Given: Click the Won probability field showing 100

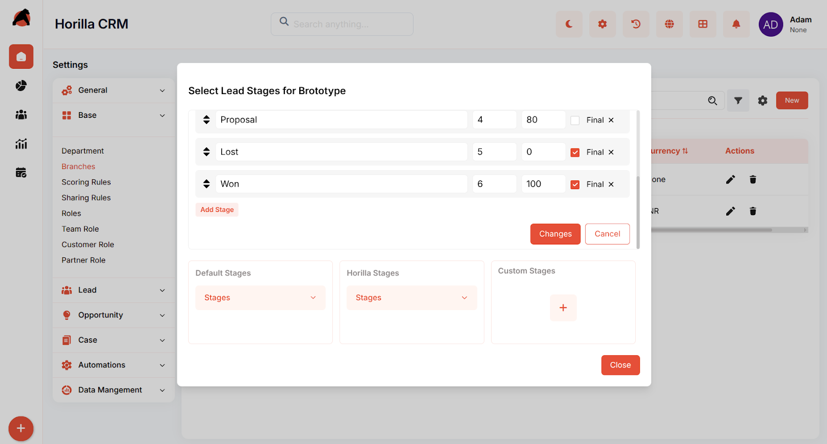Looking at the screenshot, I should [x=543, y=184].
